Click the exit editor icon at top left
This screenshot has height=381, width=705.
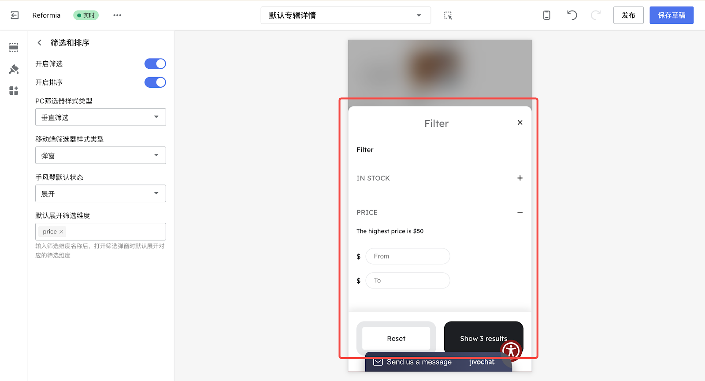[15, 15]
